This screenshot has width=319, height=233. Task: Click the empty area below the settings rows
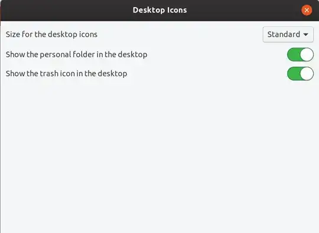point(159,156)
